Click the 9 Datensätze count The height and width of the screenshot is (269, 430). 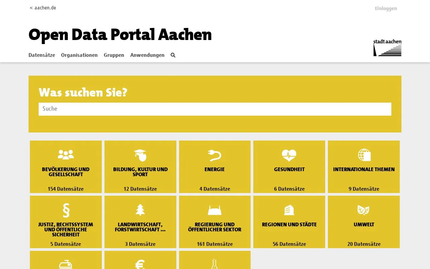364,189
